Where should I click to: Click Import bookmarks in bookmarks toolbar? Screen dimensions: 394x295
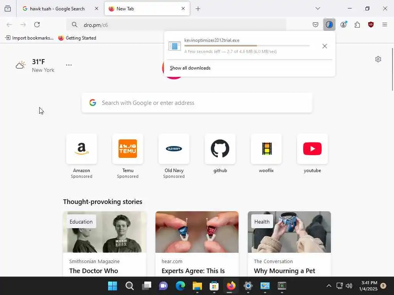coord(29,38)
